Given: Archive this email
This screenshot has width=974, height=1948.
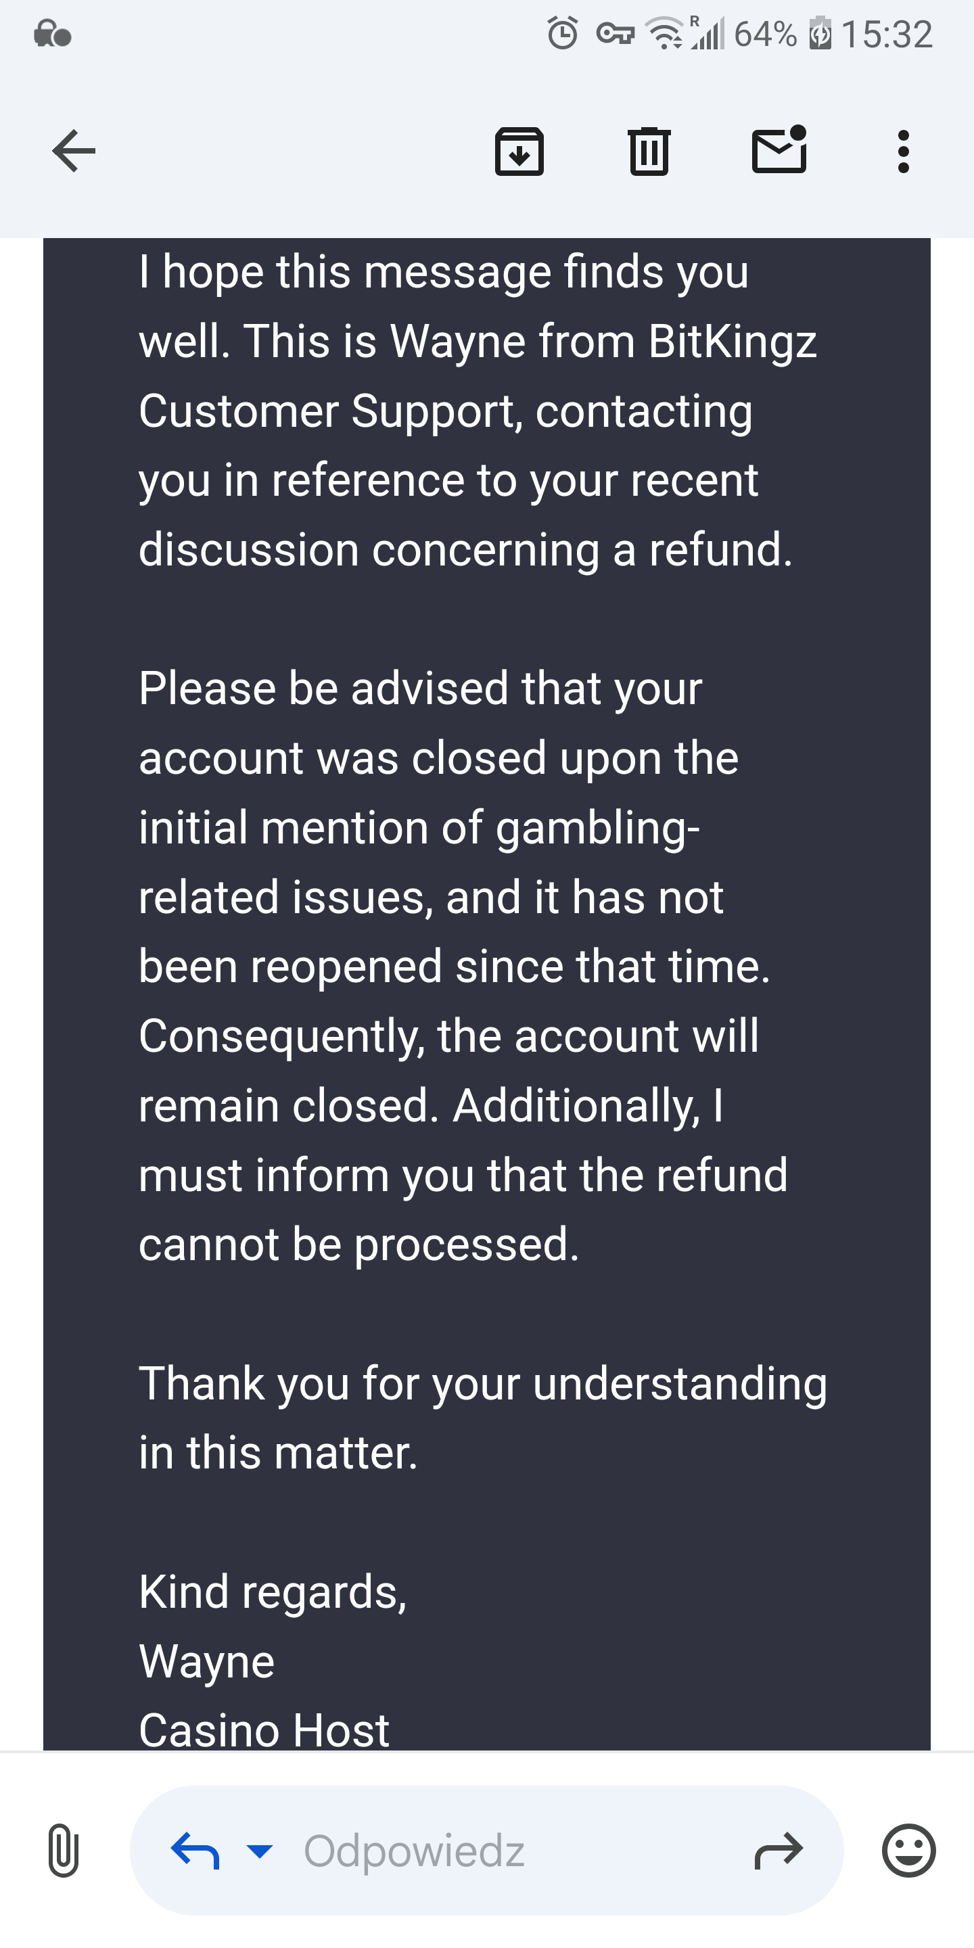Looking at the screenshot, I should [x=519, y=152].
